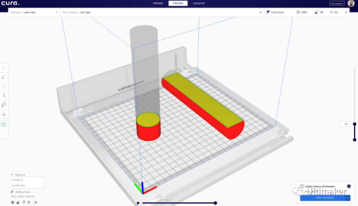Image resolution: width=358 pixels, height=206 pixels.
Task: Select the Scale tool in left toolbar
Action: tap(4, 77)
